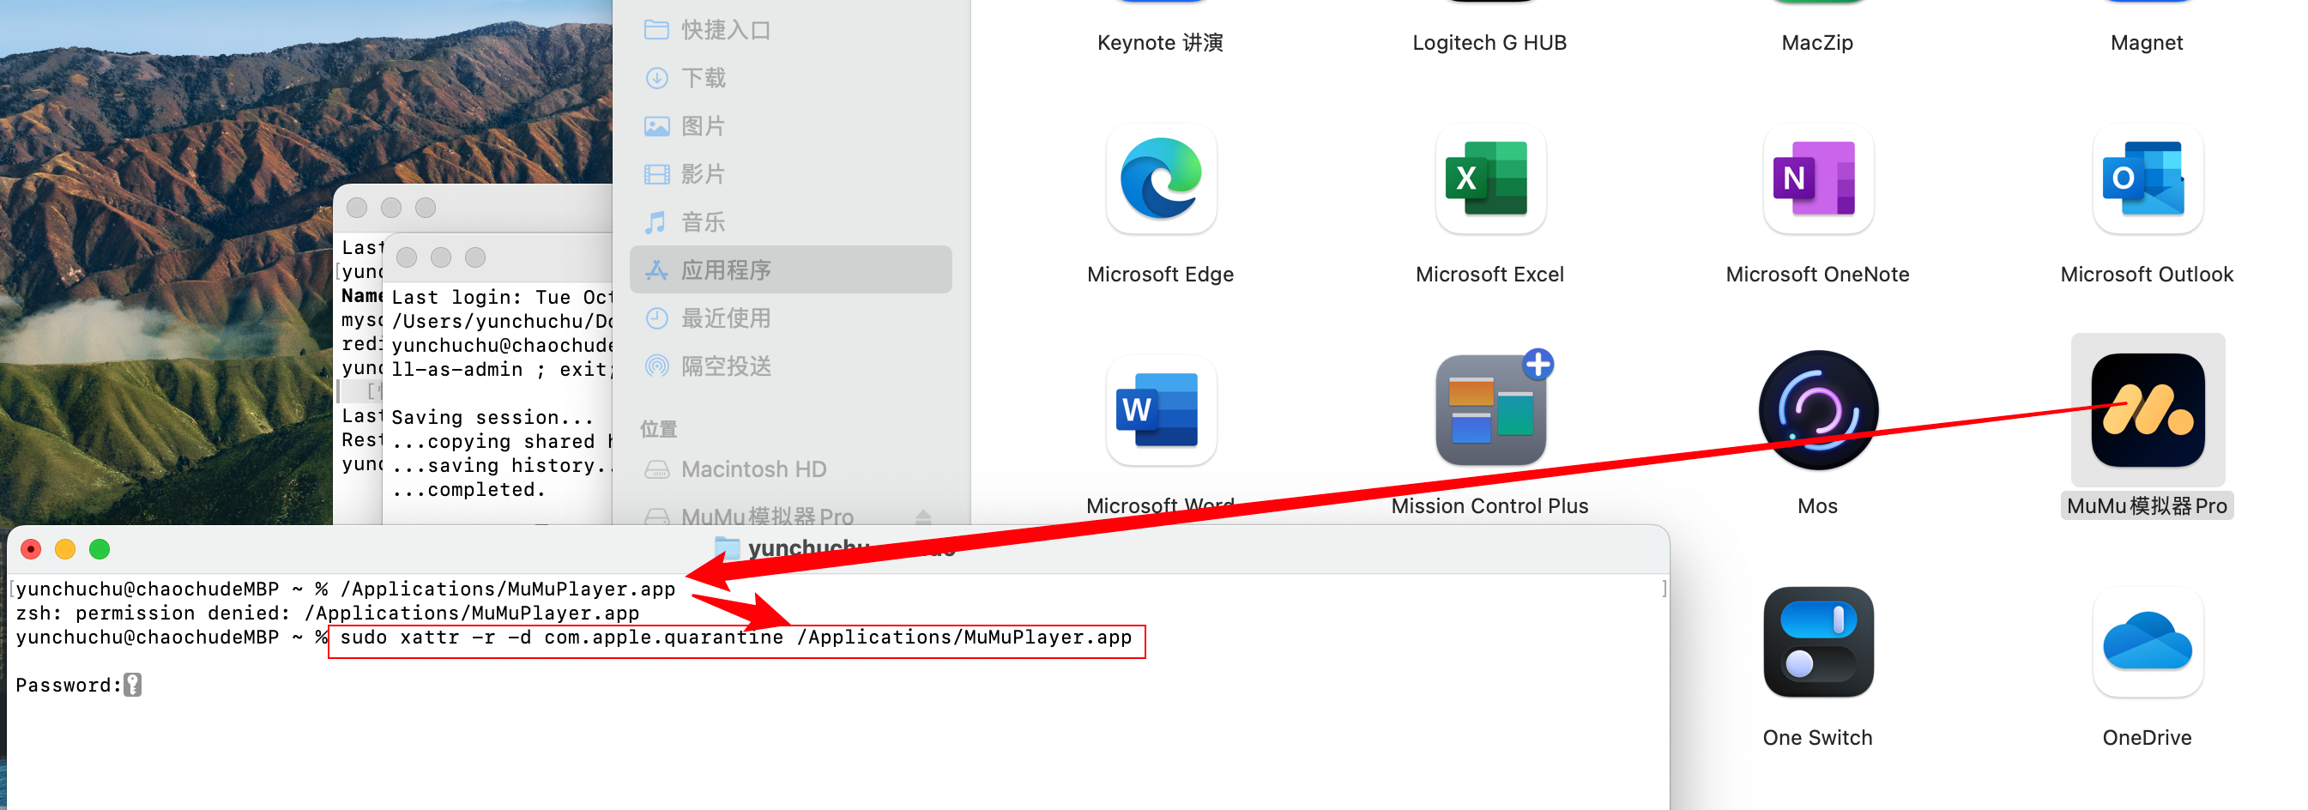The width and height of the screenshot is (2308, 810).
Task: Select Macintosh HD in Finder sidebar
Action: point(790,468)
